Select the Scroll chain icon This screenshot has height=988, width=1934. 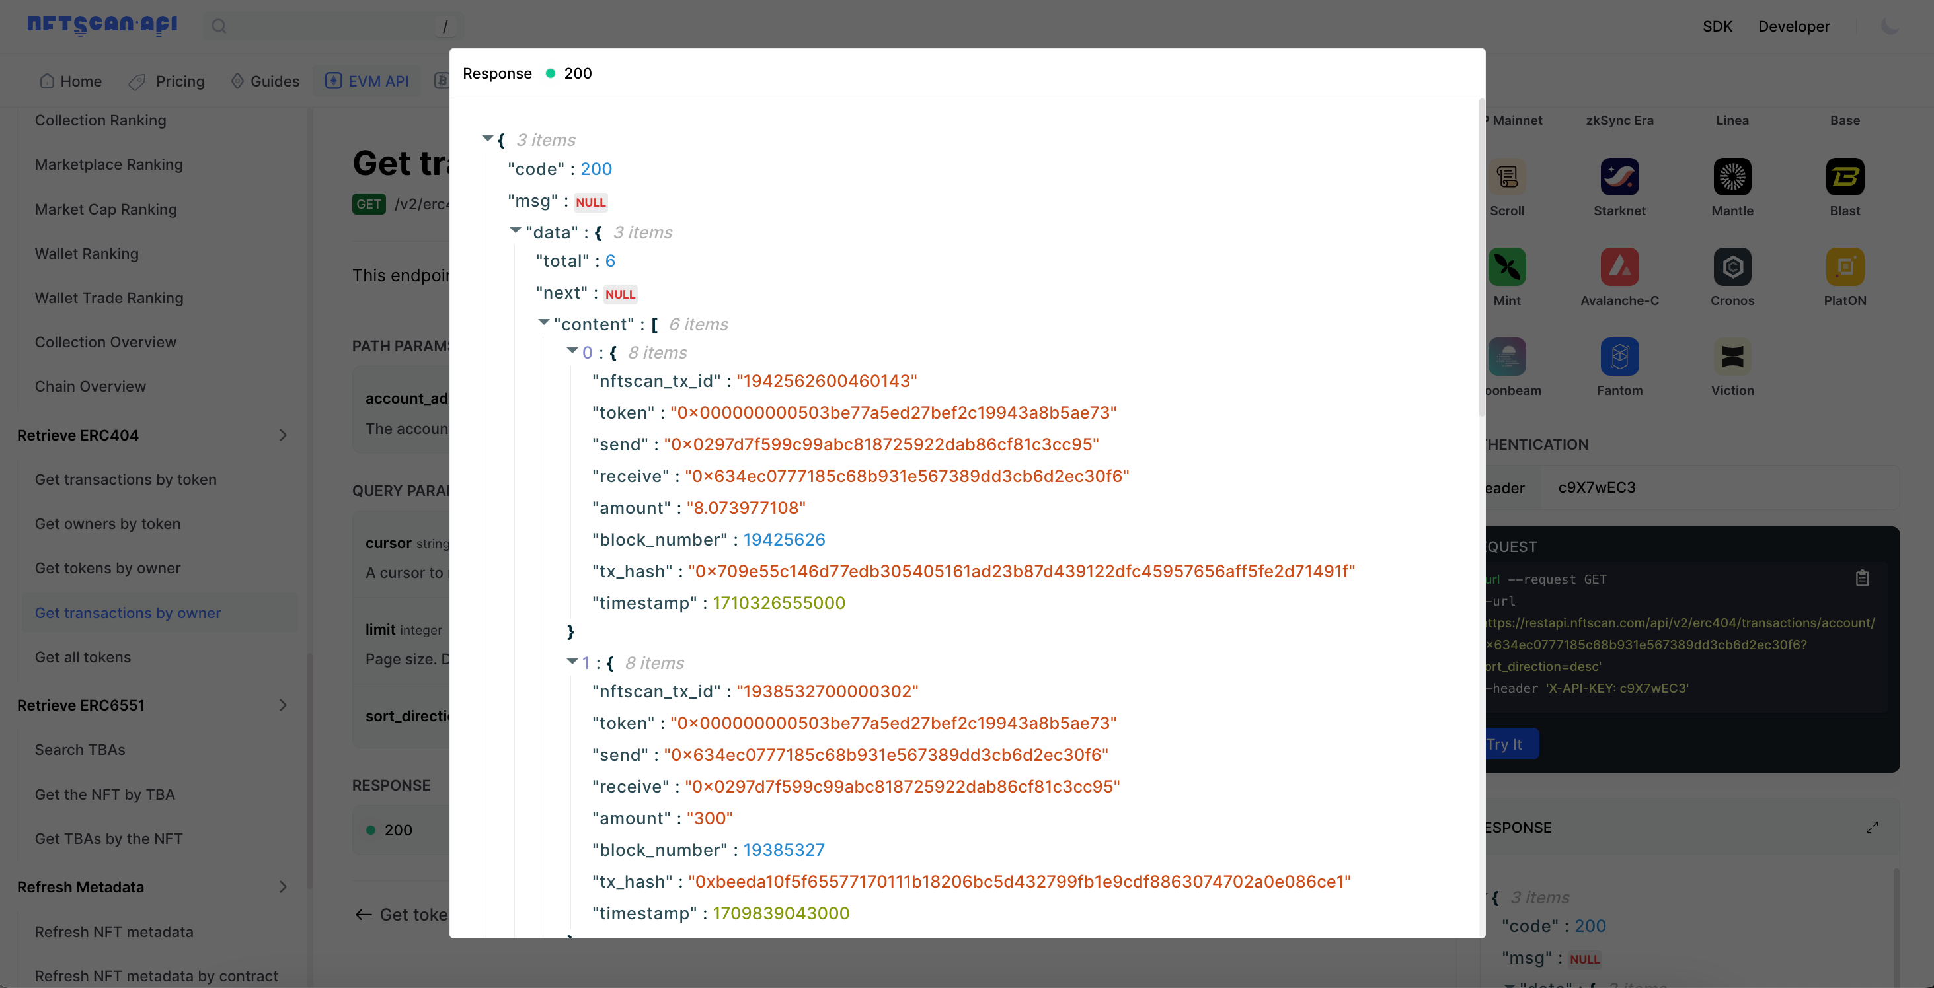1507,177
